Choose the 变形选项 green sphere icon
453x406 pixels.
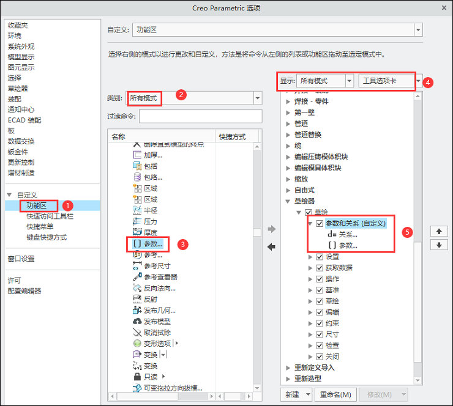pos(137,344)
